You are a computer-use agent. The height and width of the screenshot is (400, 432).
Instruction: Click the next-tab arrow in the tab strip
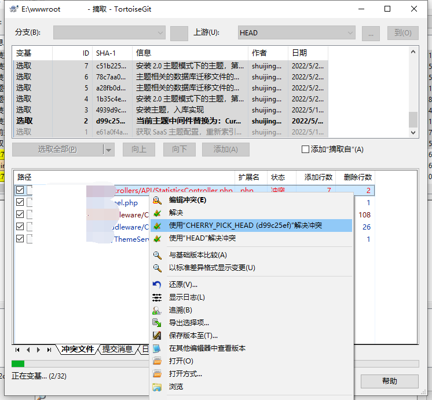point(38,350)
